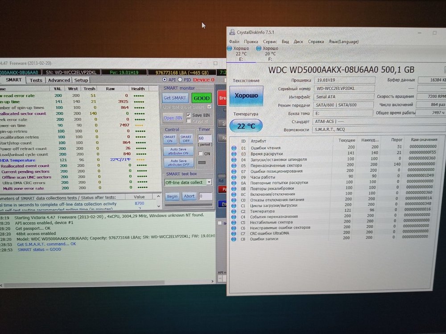The height and width of the screenshot is (334, 446).
Task: Select the E: drive status icon
Action: (230, 48)
